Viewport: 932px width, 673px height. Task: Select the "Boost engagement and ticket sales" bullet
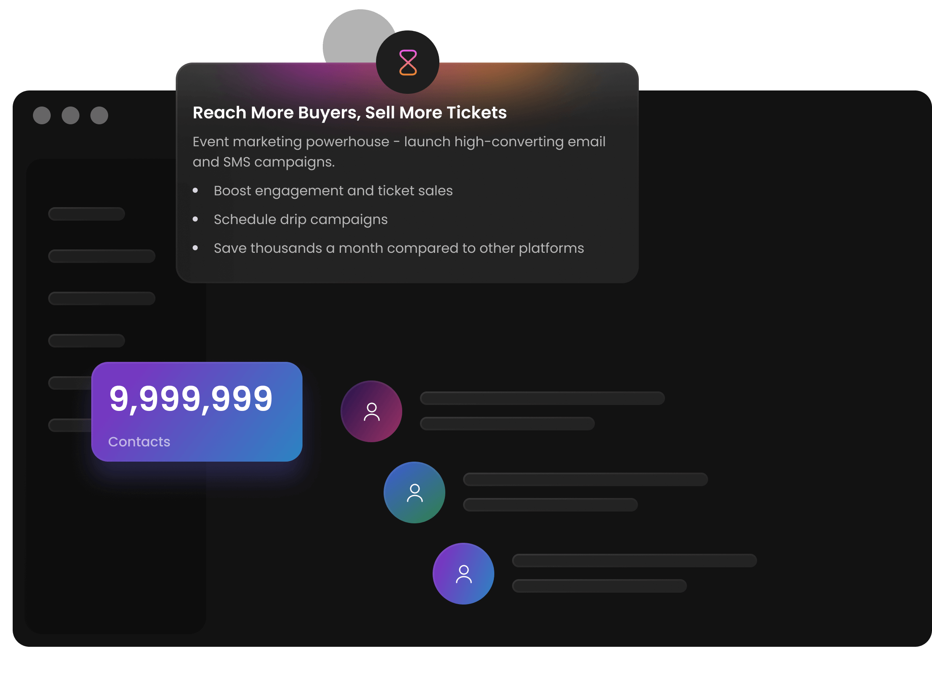[x=333, y=191]
